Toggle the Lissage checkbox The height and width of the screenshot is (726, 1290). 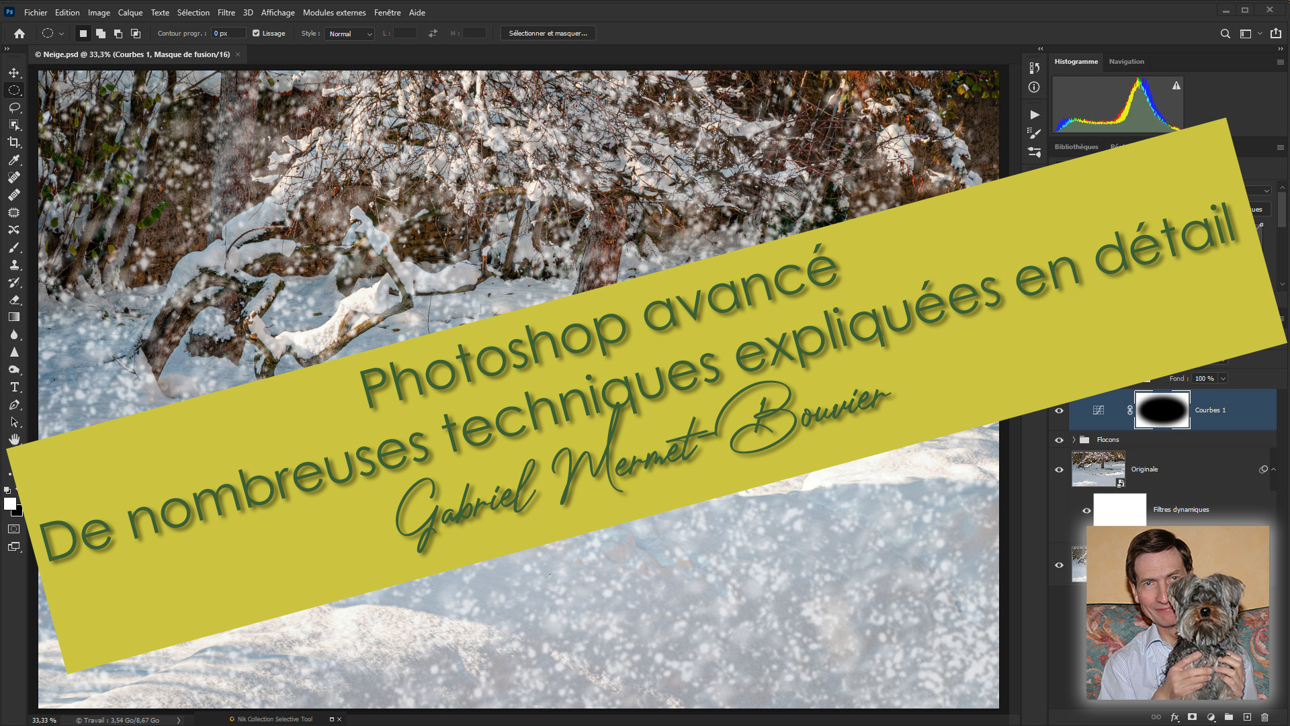point(256,34)
